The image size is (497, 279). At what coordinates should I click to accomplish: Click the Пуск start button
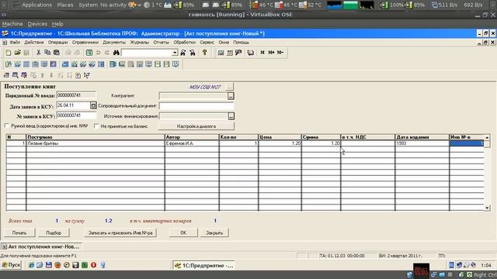point(12,265)
